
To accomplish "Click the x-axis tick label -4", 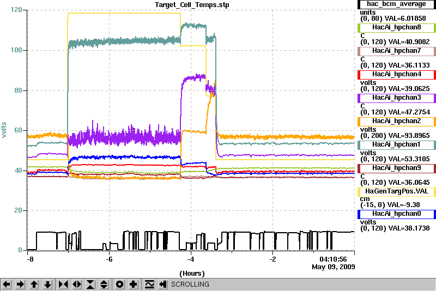I will 190,259.
